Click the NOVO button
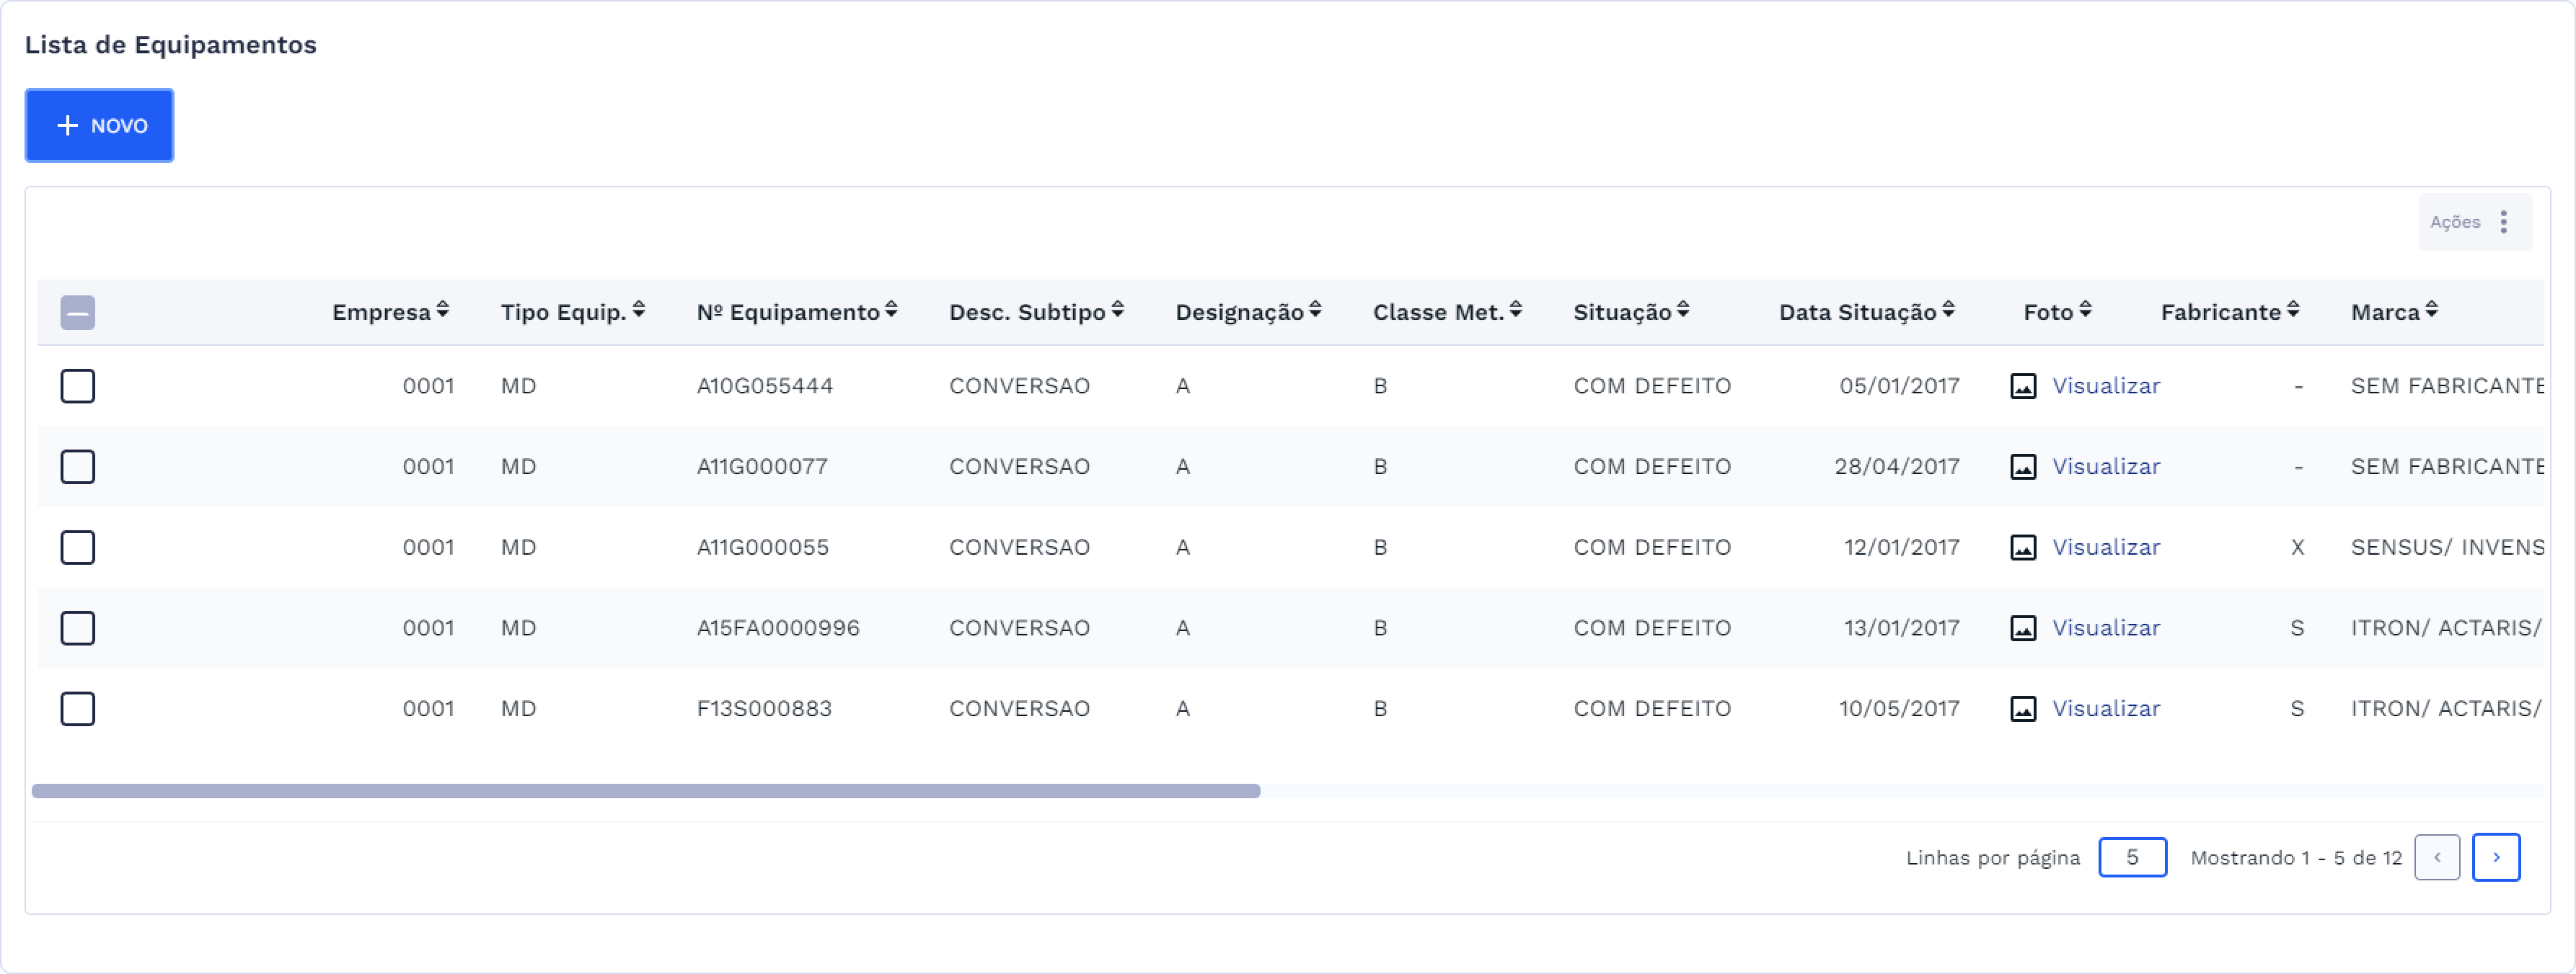Image resolution: width=2576 pixels, height=974 pixels. point(99,126)
